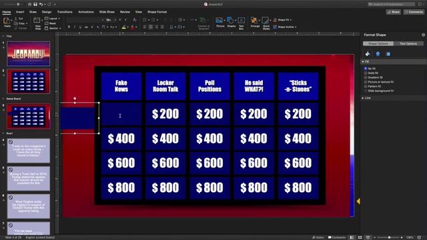Click the Save icon in title bar
427x240 pixels.
[x=35, y=5]
